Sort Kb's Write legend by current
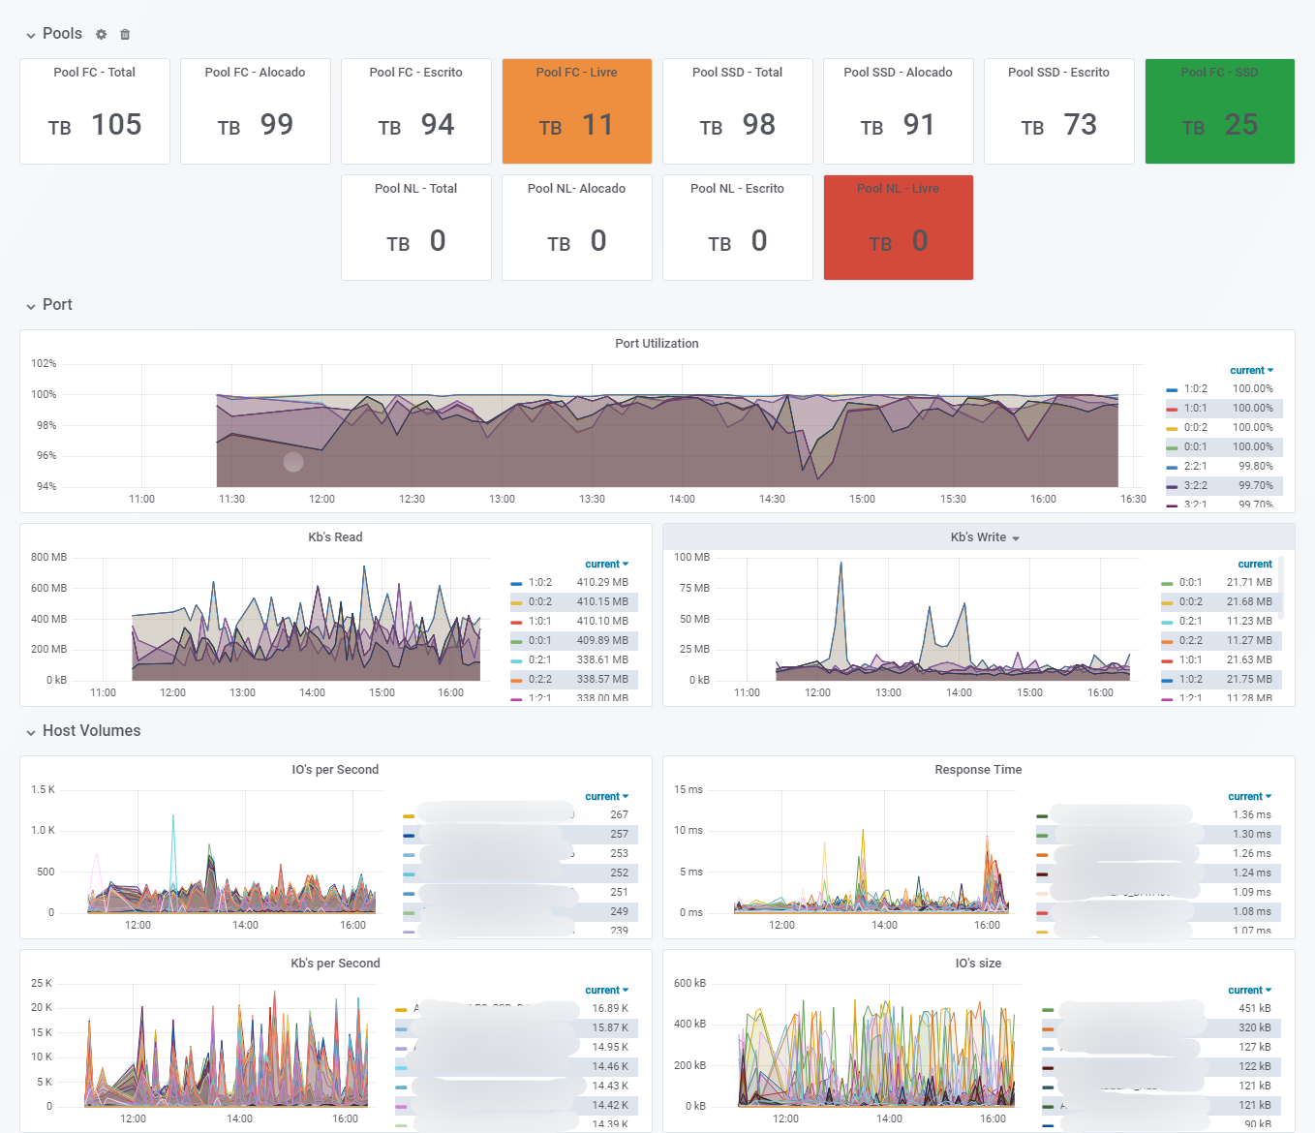1315x1133 pixels. 1255,565
